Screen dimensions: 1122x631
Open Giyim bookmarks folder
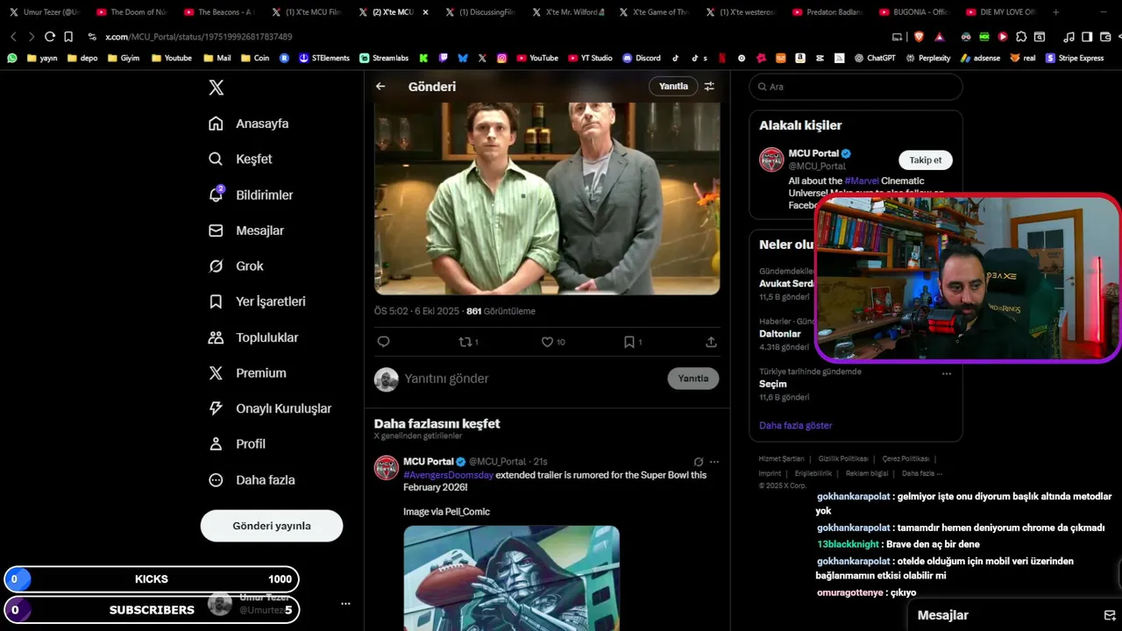click(124, 58)
